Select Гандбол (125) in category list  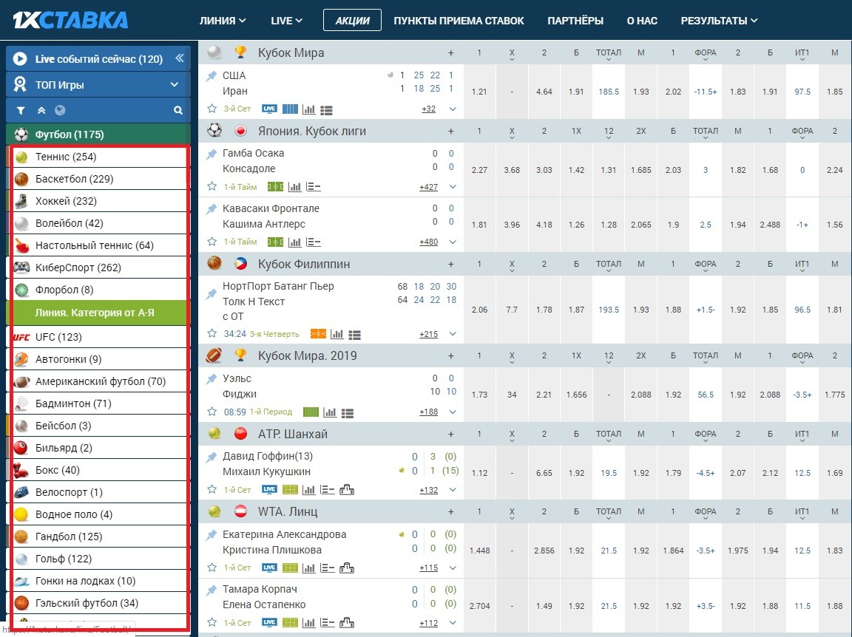coord(99,536)
